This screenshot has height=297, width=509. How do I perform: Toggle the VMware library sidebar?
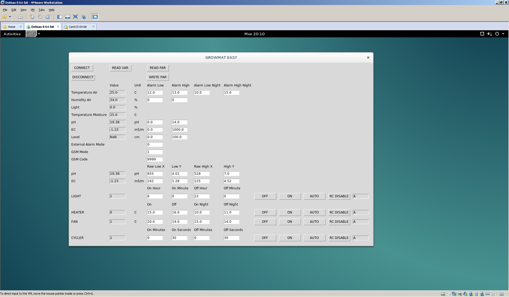click(60, 17)
